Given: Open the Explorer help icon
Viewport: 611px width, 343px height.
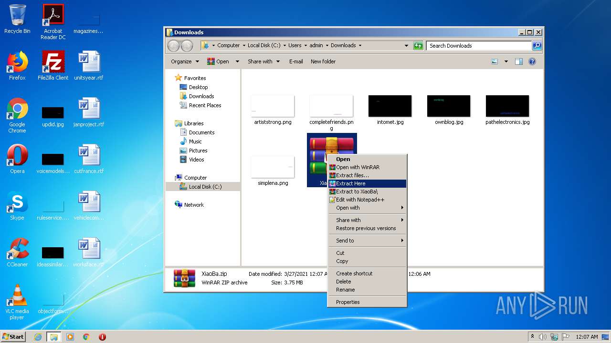Looking at the screenshot, I should click(532, 61).
